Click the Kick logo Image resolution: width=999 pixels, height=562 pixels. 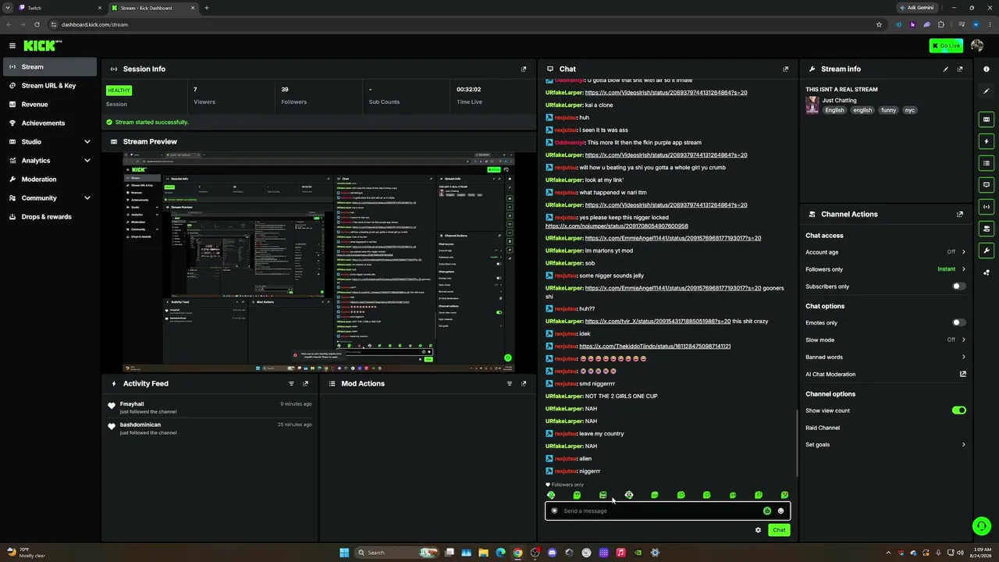click(x=42, y=45)
